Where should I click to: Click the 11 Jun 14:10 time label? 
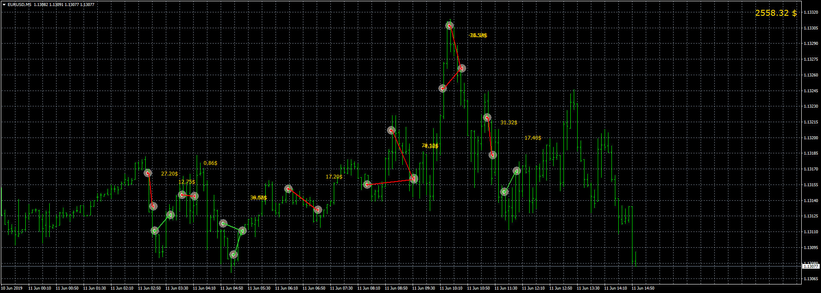[615, 288]
